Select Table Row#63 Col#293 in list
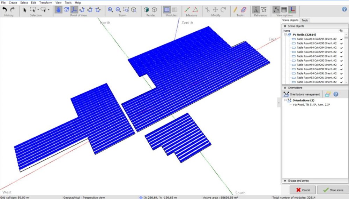 click(x=316, y=61)
